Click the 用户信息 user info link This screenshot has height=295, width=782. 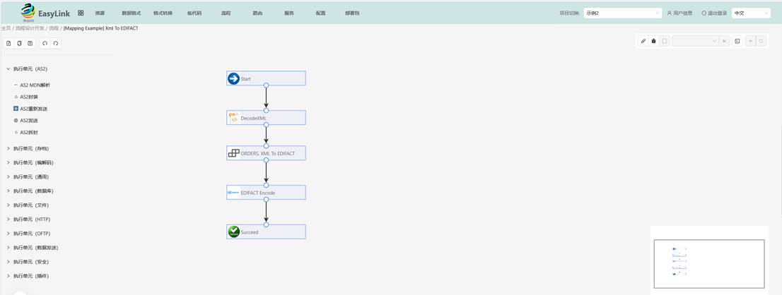pos(679,13)
